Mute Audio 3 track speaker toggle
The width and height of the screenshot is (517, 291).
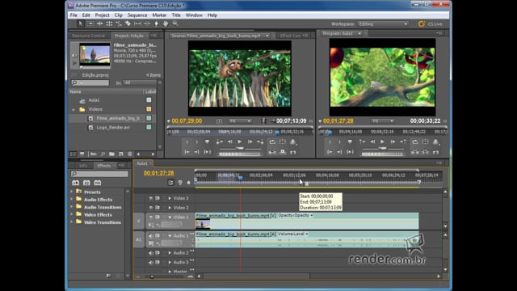click(151, 262)
